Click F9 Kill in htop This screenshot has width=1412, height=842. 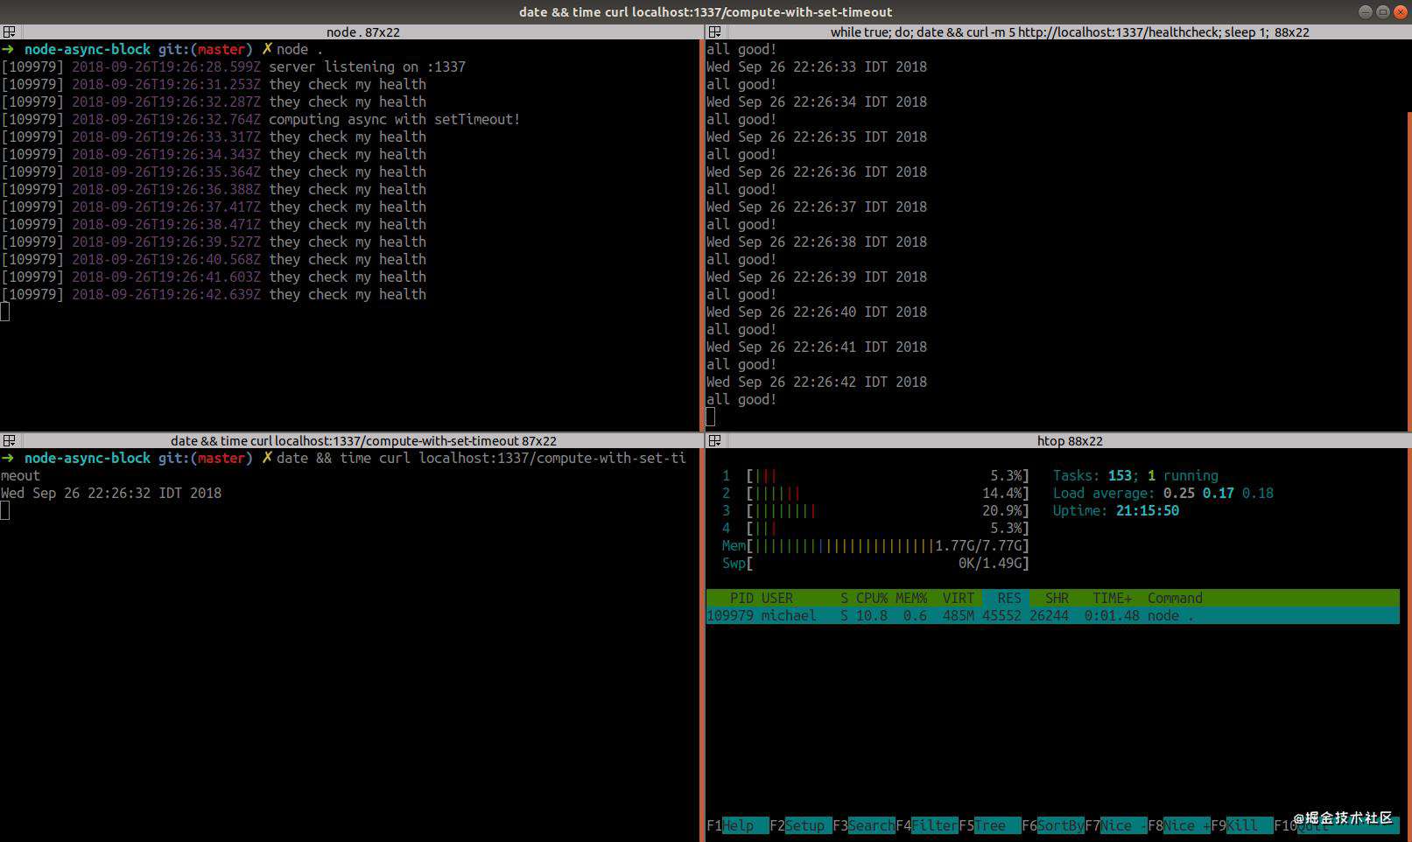1242,825
